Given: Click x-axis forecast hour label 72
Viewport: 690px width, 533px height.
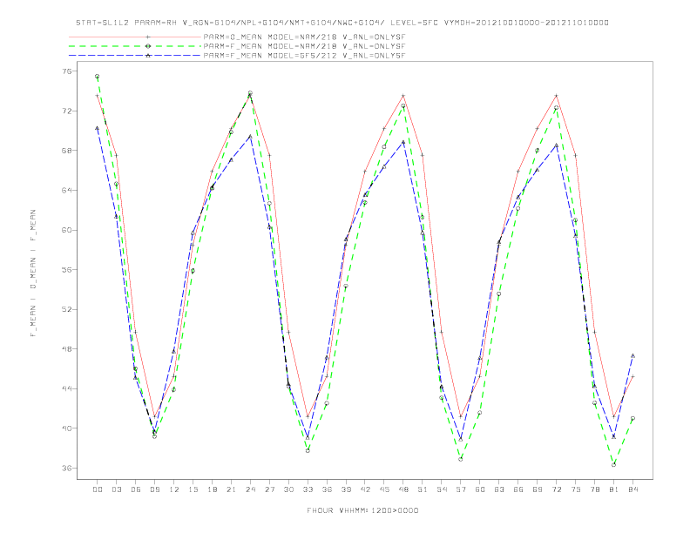Looking at the screenshot, I should tap(557, 489).
